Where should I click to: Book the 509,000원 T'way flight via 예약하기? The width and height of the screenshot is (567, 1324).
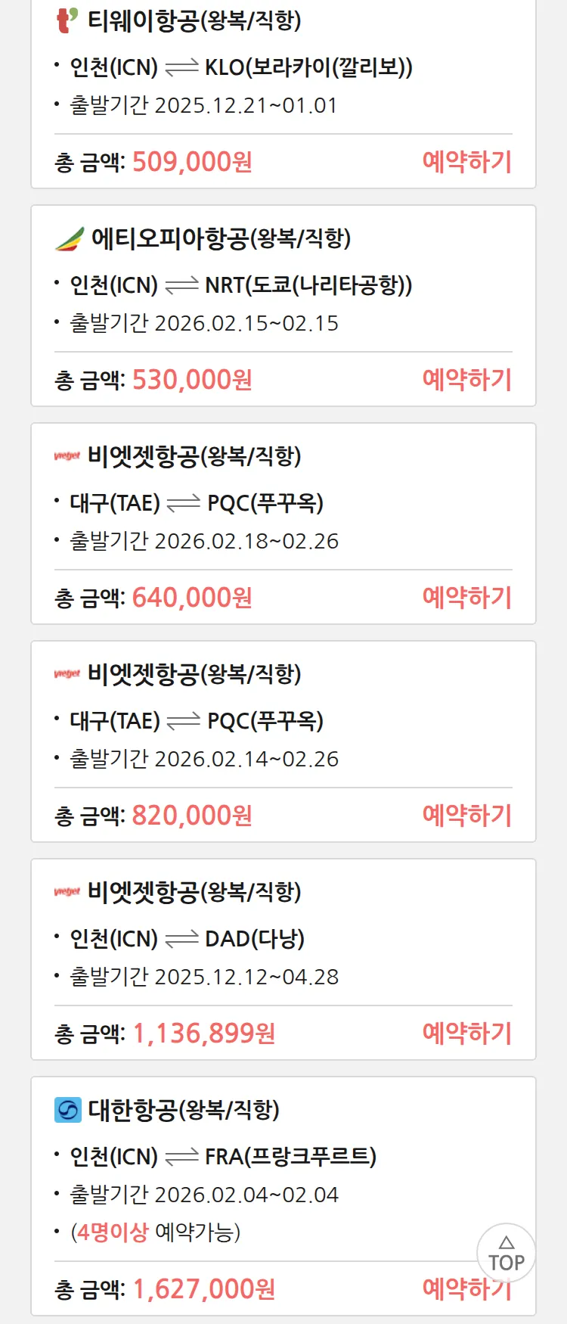point(466,162)
